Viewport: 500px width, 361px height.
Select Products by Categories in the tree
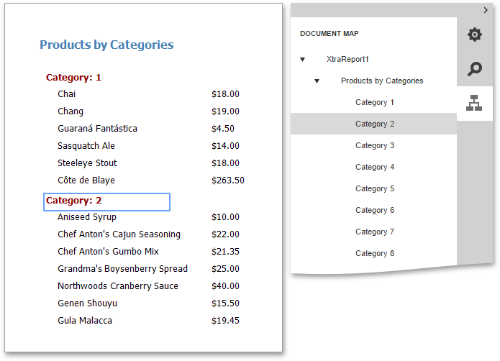pos(382,81)
